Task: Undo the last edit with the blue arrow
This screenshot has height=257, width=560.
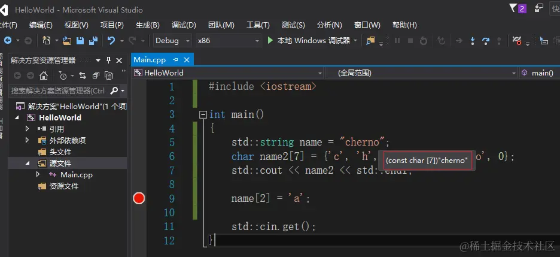Action: click(111, 41)
